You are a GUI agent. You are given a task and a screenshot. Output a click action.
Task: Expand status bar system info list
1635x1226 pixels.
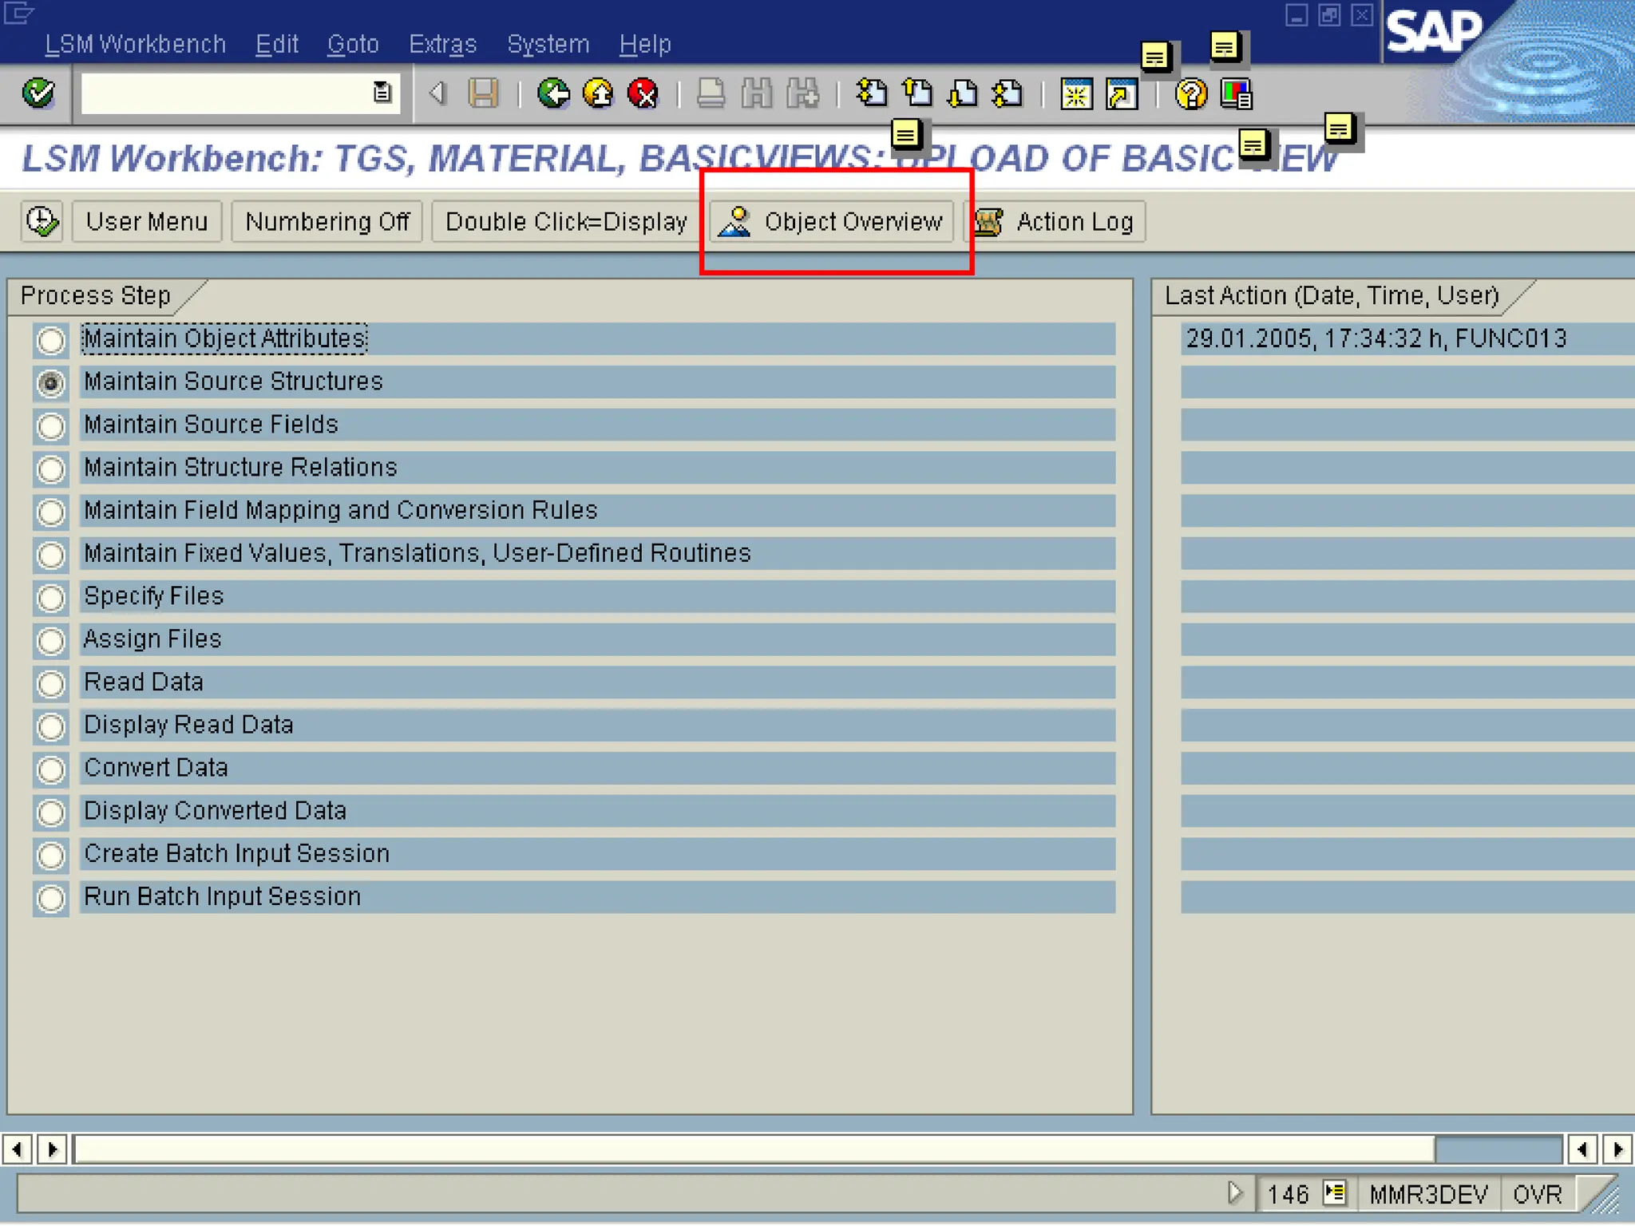click(1334, 1193)
